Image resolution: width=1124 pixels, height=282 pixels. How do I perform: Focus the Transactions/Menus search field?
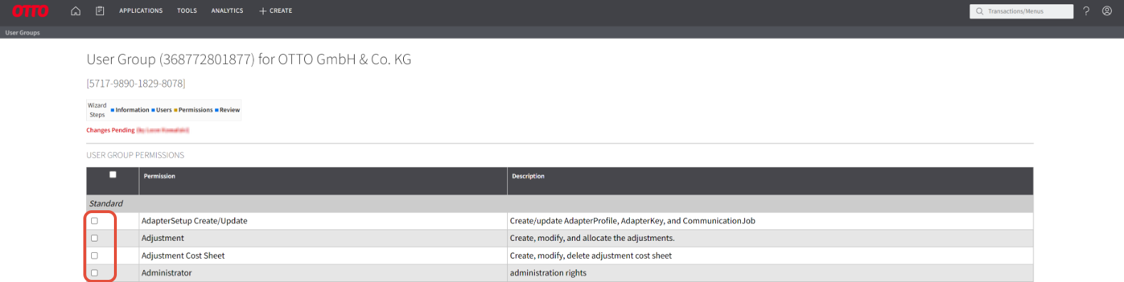pyautogui.click(x=1021, y=11)
